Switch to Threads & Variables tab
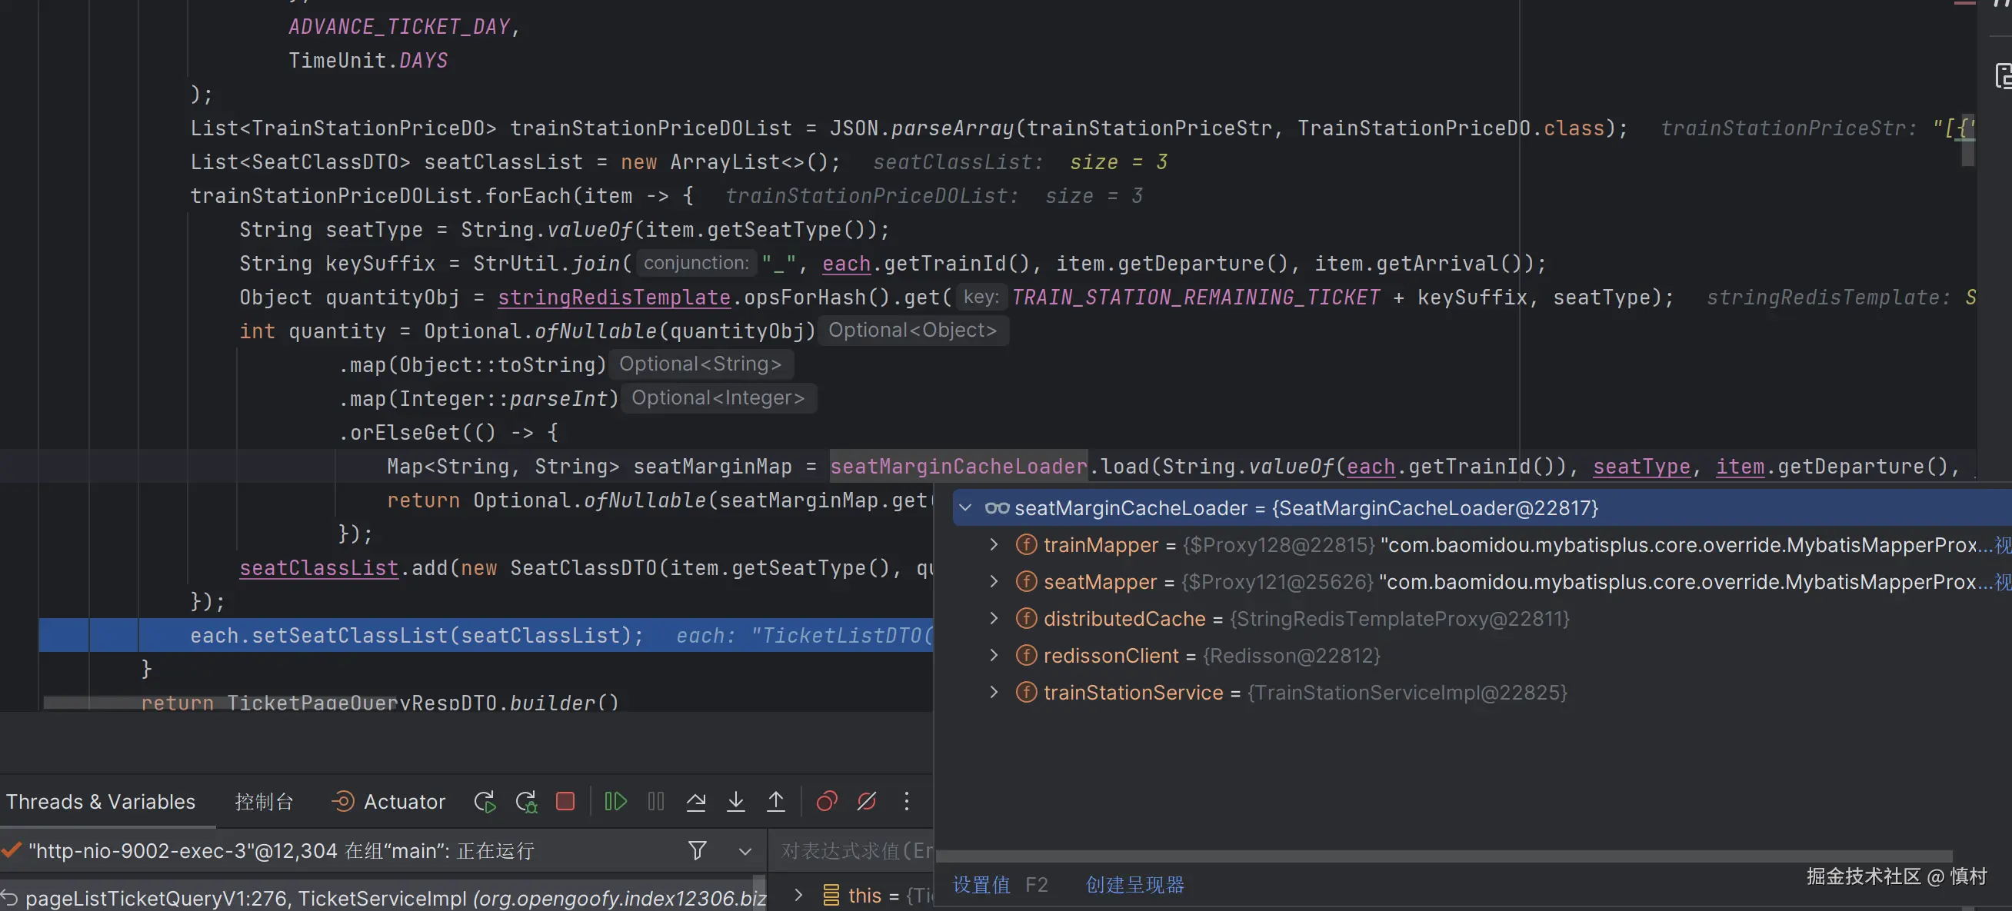 101,802
